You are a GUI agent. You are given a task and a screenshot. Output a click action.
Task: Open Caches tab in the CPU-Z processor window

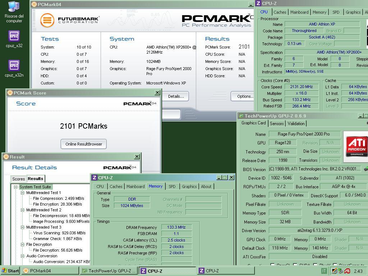click(x=280, y=12)
